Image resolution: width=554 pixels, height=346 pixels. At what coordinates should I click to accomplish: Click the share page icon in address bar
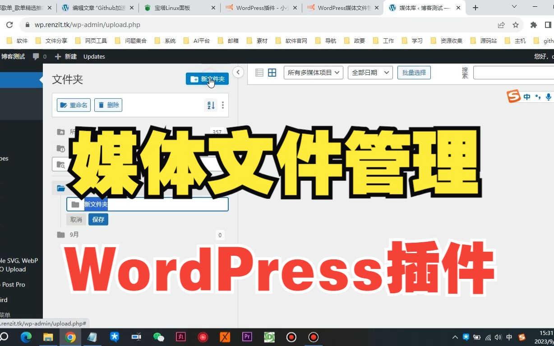pos(501,25)
